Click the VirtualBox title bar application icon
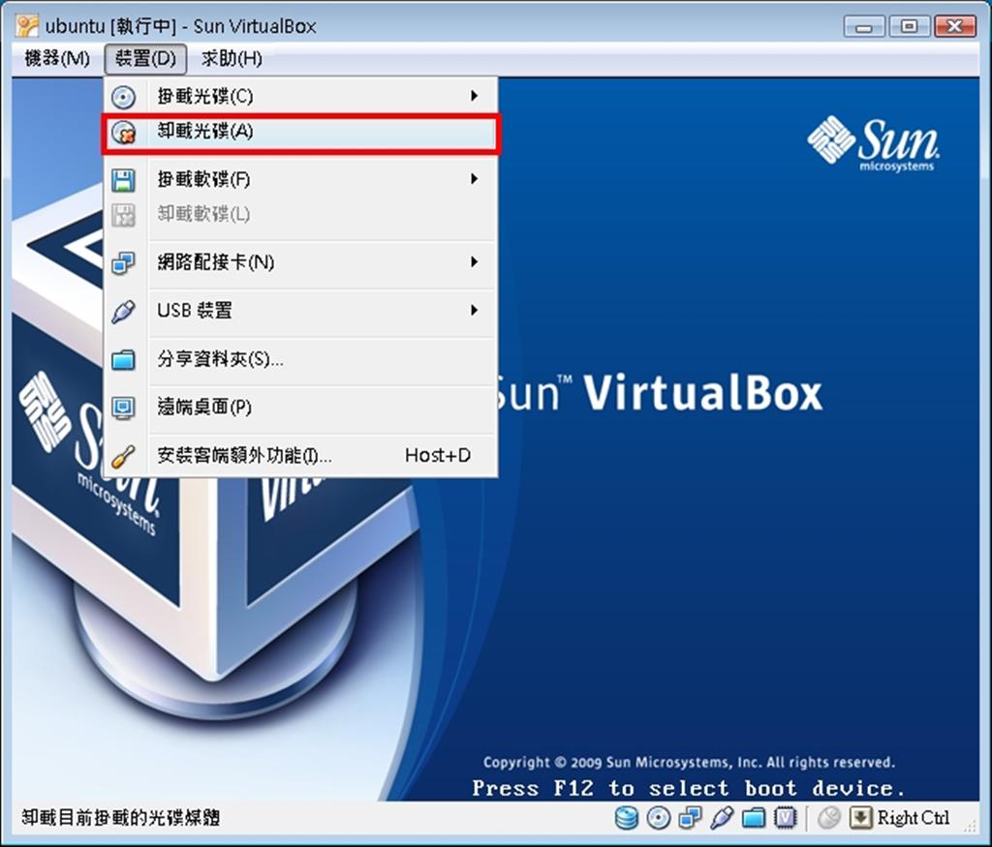The width and height of the screenshot is (992, 847). pos(27,26)
